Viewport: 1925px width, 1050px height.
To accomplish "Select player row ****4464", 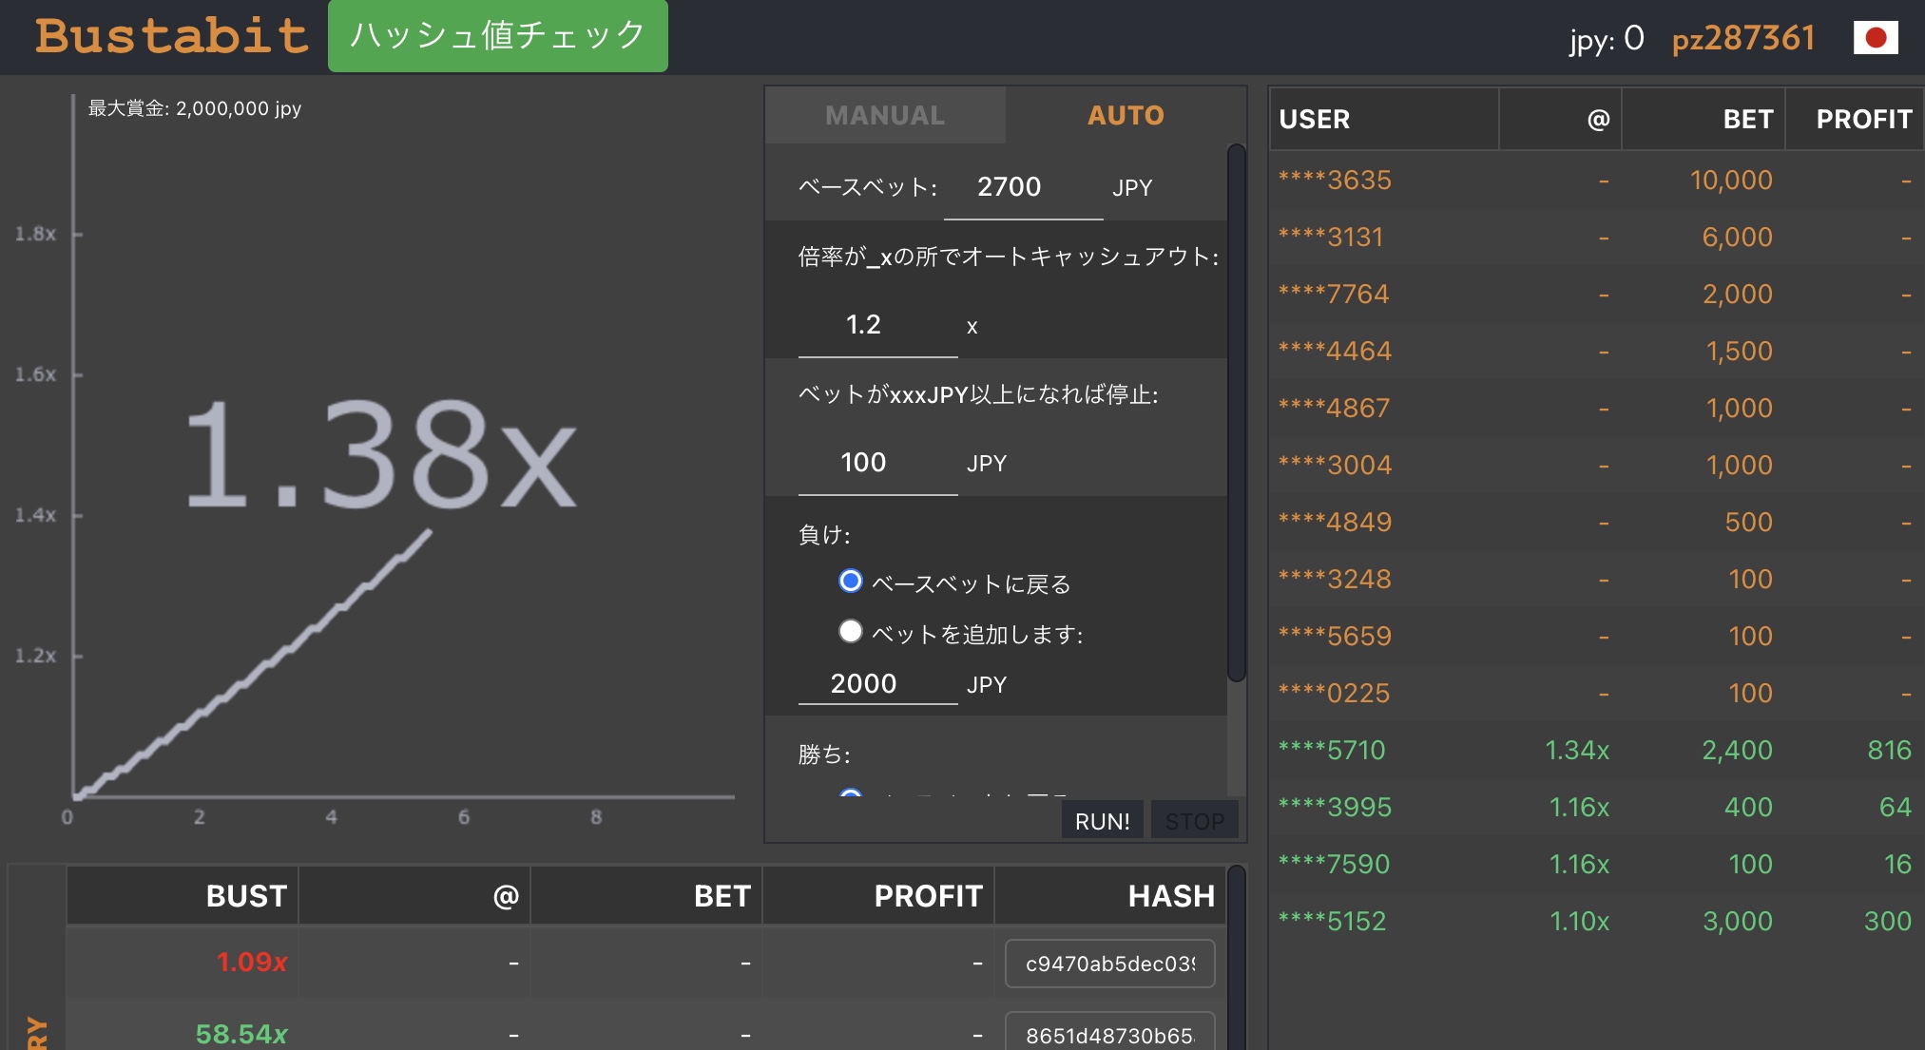I will (1597, 351).
